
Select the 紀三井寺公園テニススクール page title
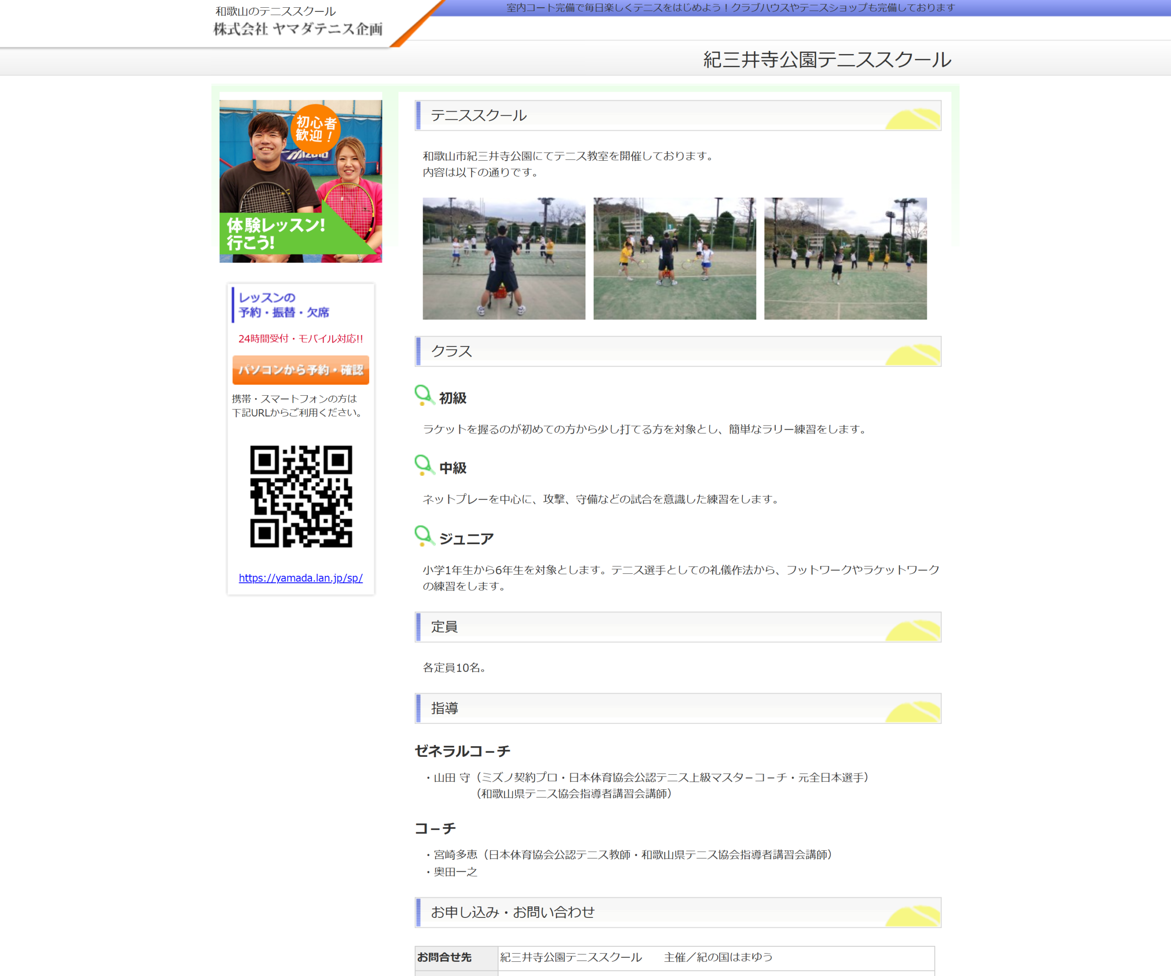pos(827,59)
